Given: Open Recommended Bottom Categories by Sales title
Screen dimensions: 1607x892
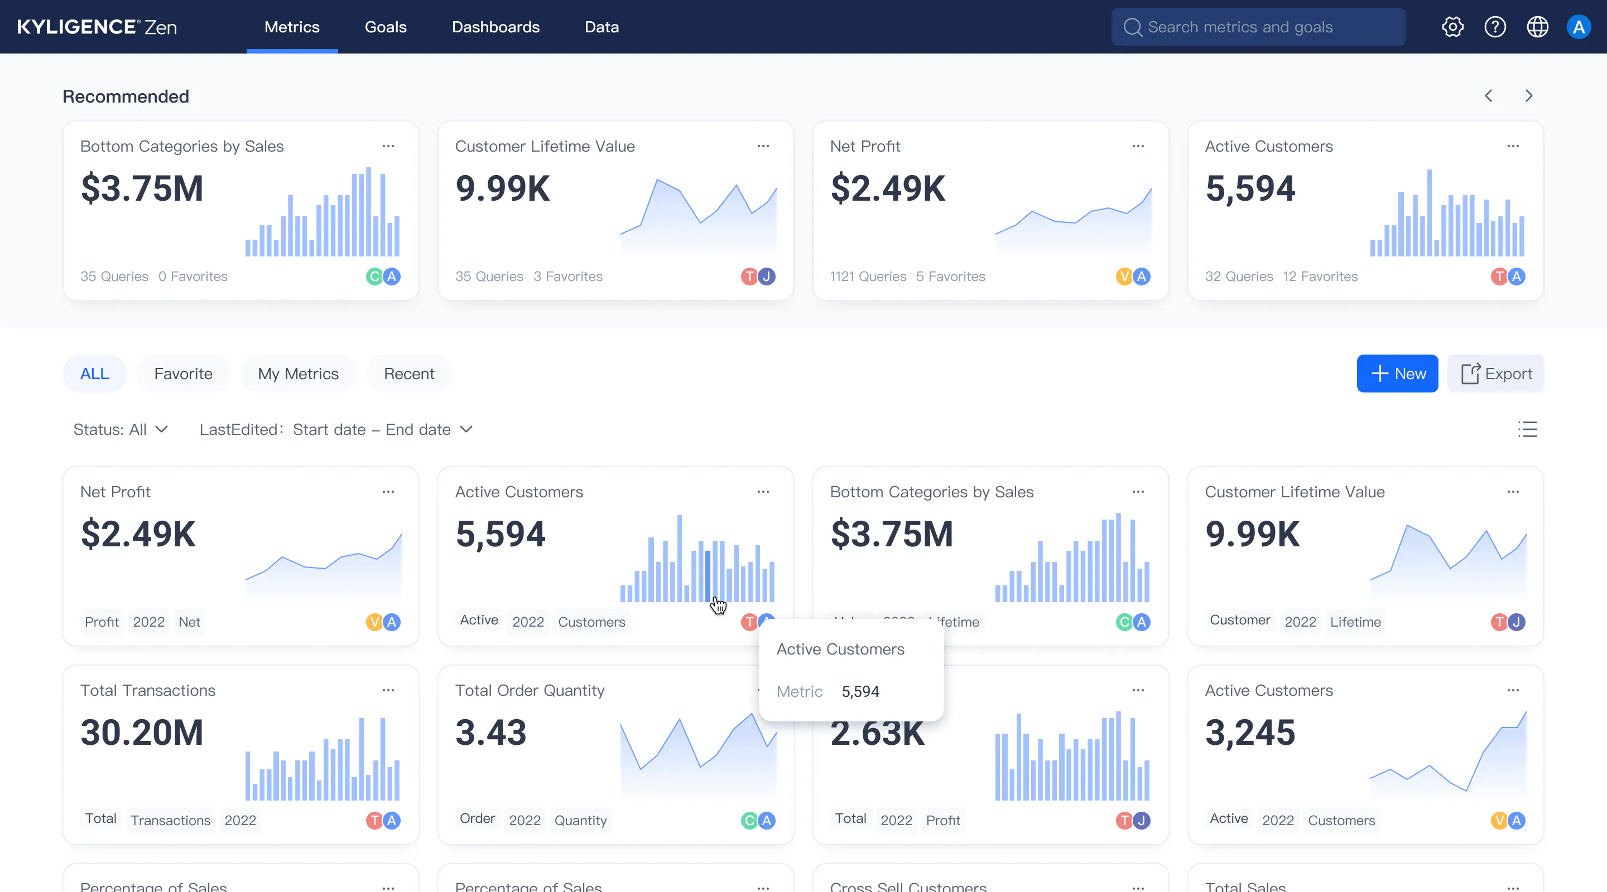Looking at the screenshot, I should (x=182, y=146).
